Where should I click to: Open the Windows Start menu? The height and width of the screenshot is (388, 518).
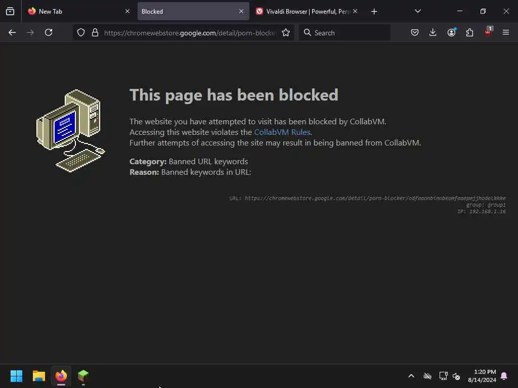(x=16, y=376)
